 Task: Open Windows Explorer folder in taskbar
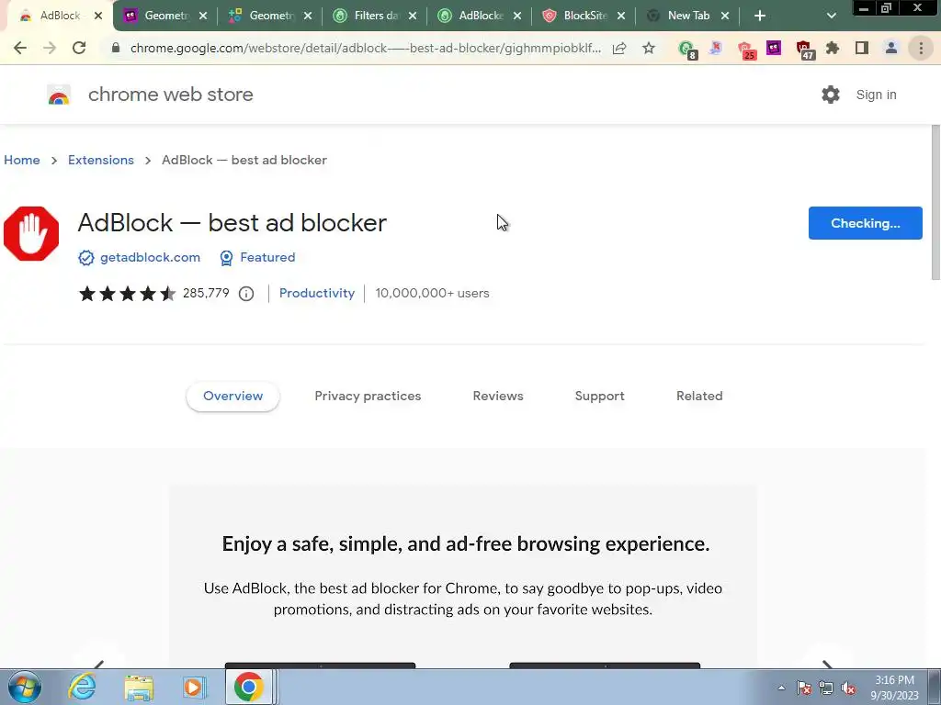coord(139,687)
